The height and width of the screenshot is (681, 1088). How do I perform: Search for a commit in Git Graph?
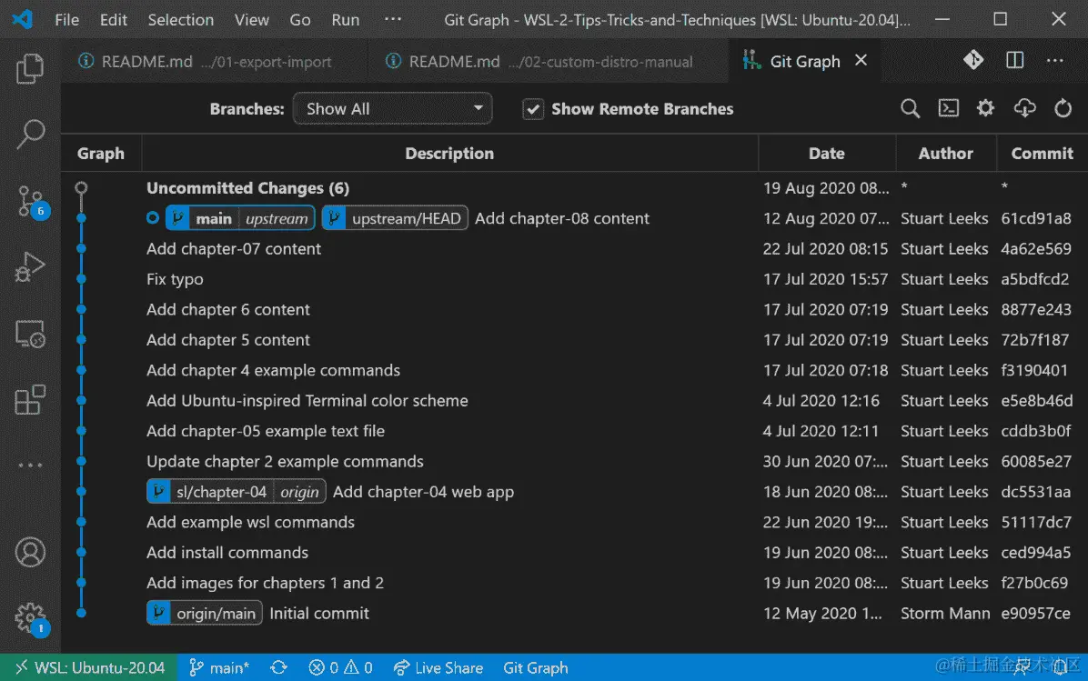point(910,108)
